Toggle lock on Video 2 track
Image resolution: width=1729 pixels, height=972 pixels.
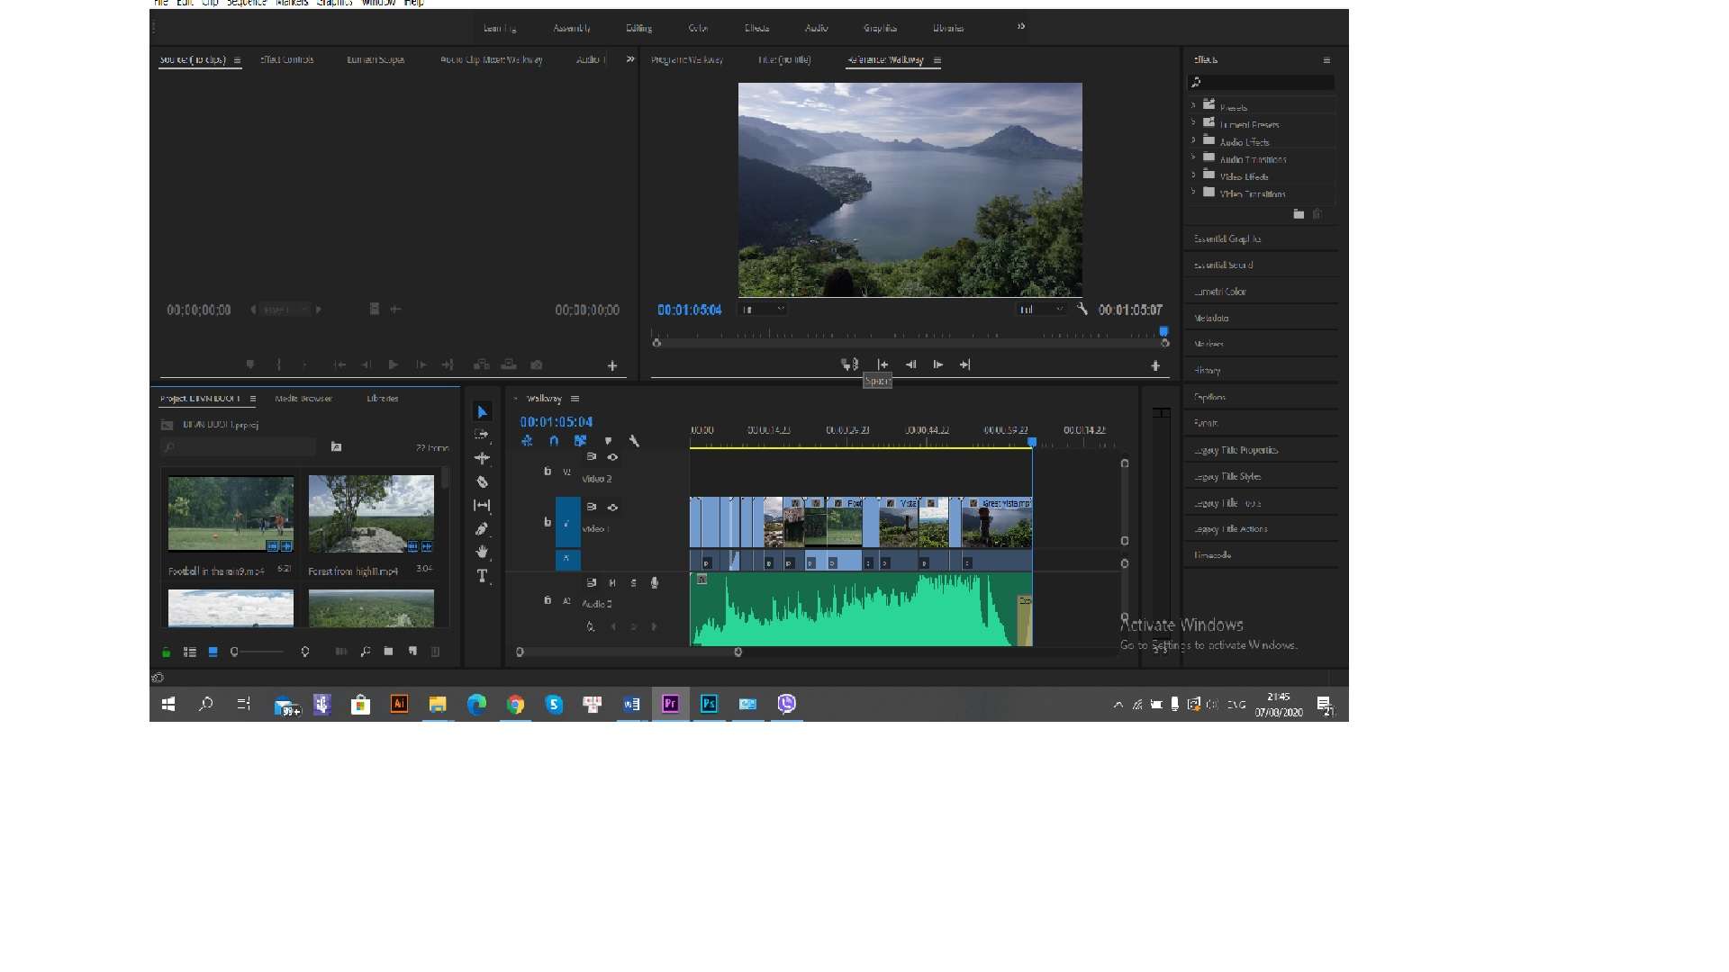548,472
